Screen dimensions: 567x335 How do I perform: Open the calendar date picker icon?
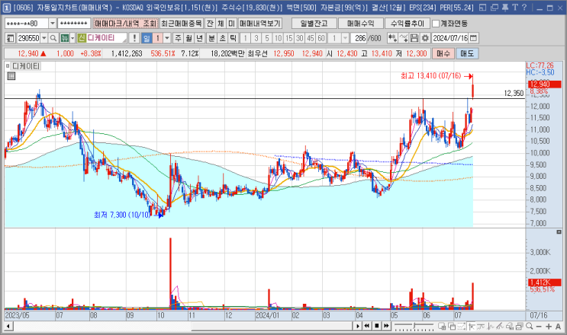pyautogui.click(x=473, y=38)
